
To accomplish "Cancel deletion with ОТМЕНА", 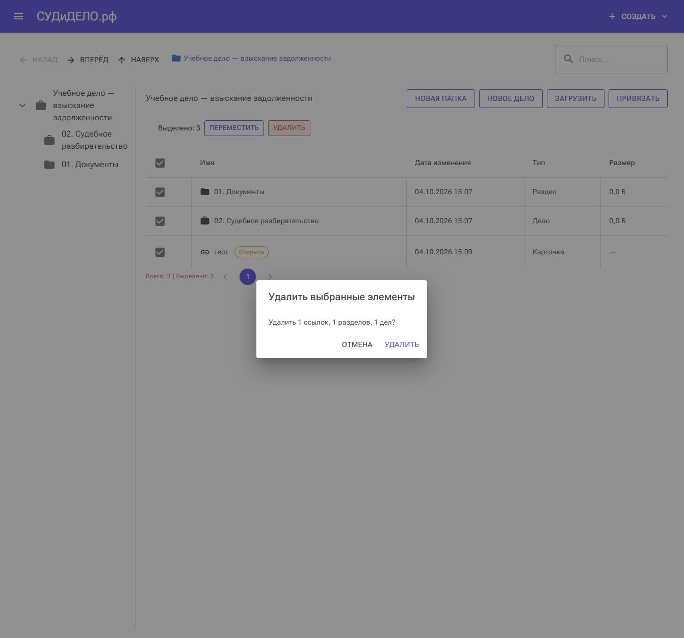I will (357, 344).
